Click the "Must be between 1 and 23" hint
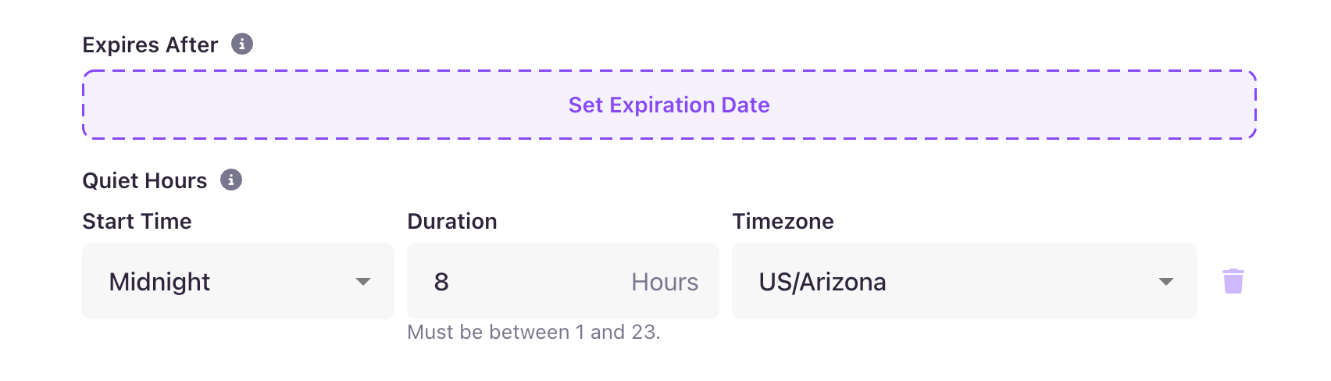Screen dimensions: 1331x381 point(533,333)
